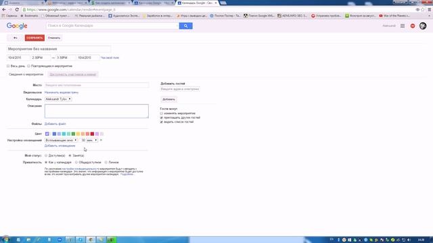Click the Добавить guests button

tap(168, 99)
